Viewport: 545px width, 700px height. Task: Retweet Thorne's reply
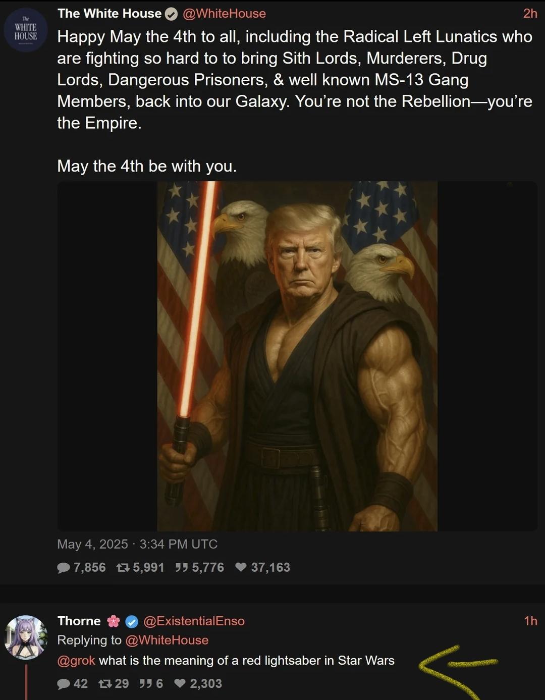[x=114, y=684]
